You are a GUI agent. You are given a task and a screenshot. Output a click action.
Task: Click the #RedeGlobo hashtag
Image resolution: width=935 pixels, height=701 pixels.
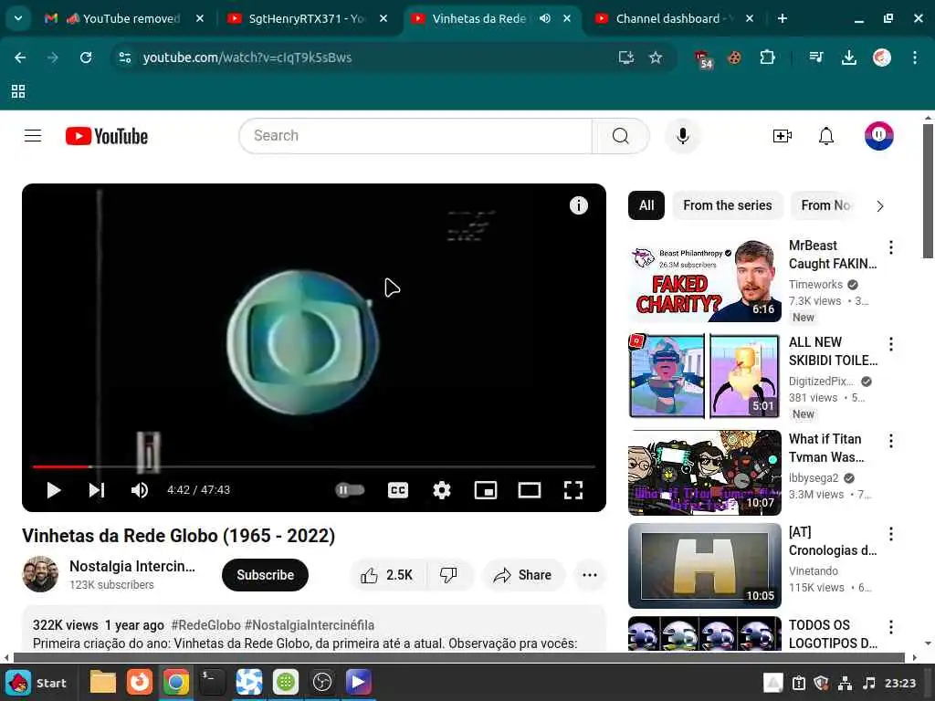click(x=205, y=625)
